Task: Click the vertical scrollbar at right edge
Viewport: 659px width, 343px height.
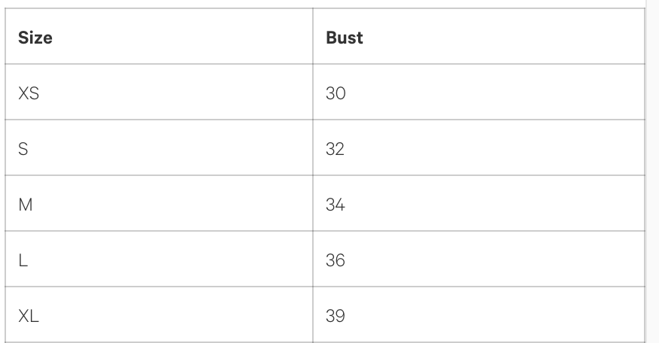Action: pyautogui.click(x=652, y=171)
